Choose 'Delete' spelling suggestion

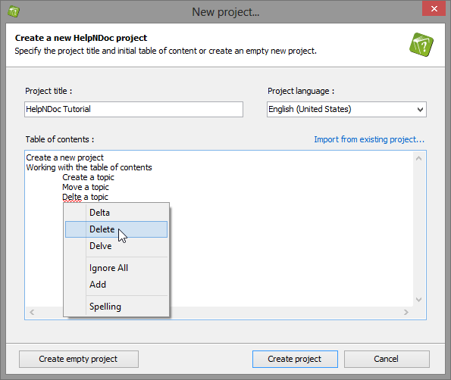tap(116, 229)
